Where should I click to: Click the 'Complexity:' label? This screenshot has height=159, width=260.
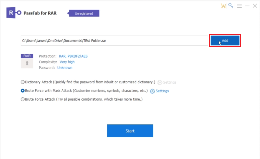[x=48, y=62]
